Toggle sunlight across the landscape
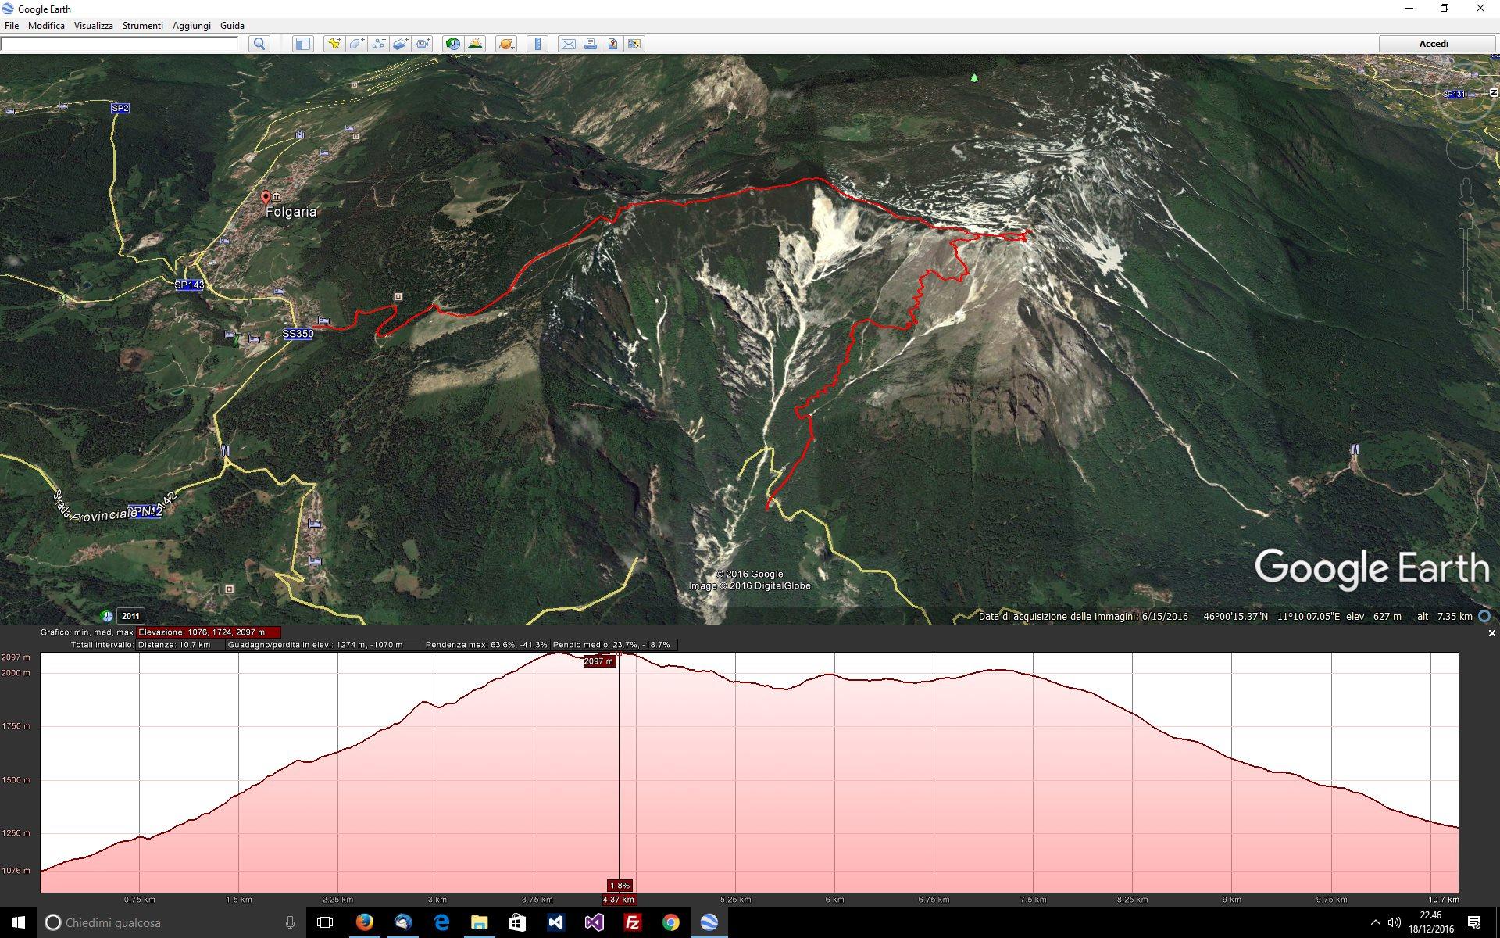 [x=475, y=44]
